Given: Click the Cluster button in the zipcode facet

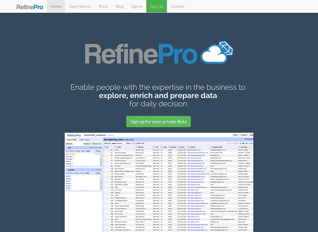Looking at the screenshot, I should 98,173.
